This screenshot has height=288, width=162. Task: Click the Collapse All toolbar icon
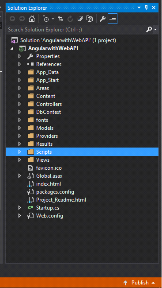coord(80,19)
